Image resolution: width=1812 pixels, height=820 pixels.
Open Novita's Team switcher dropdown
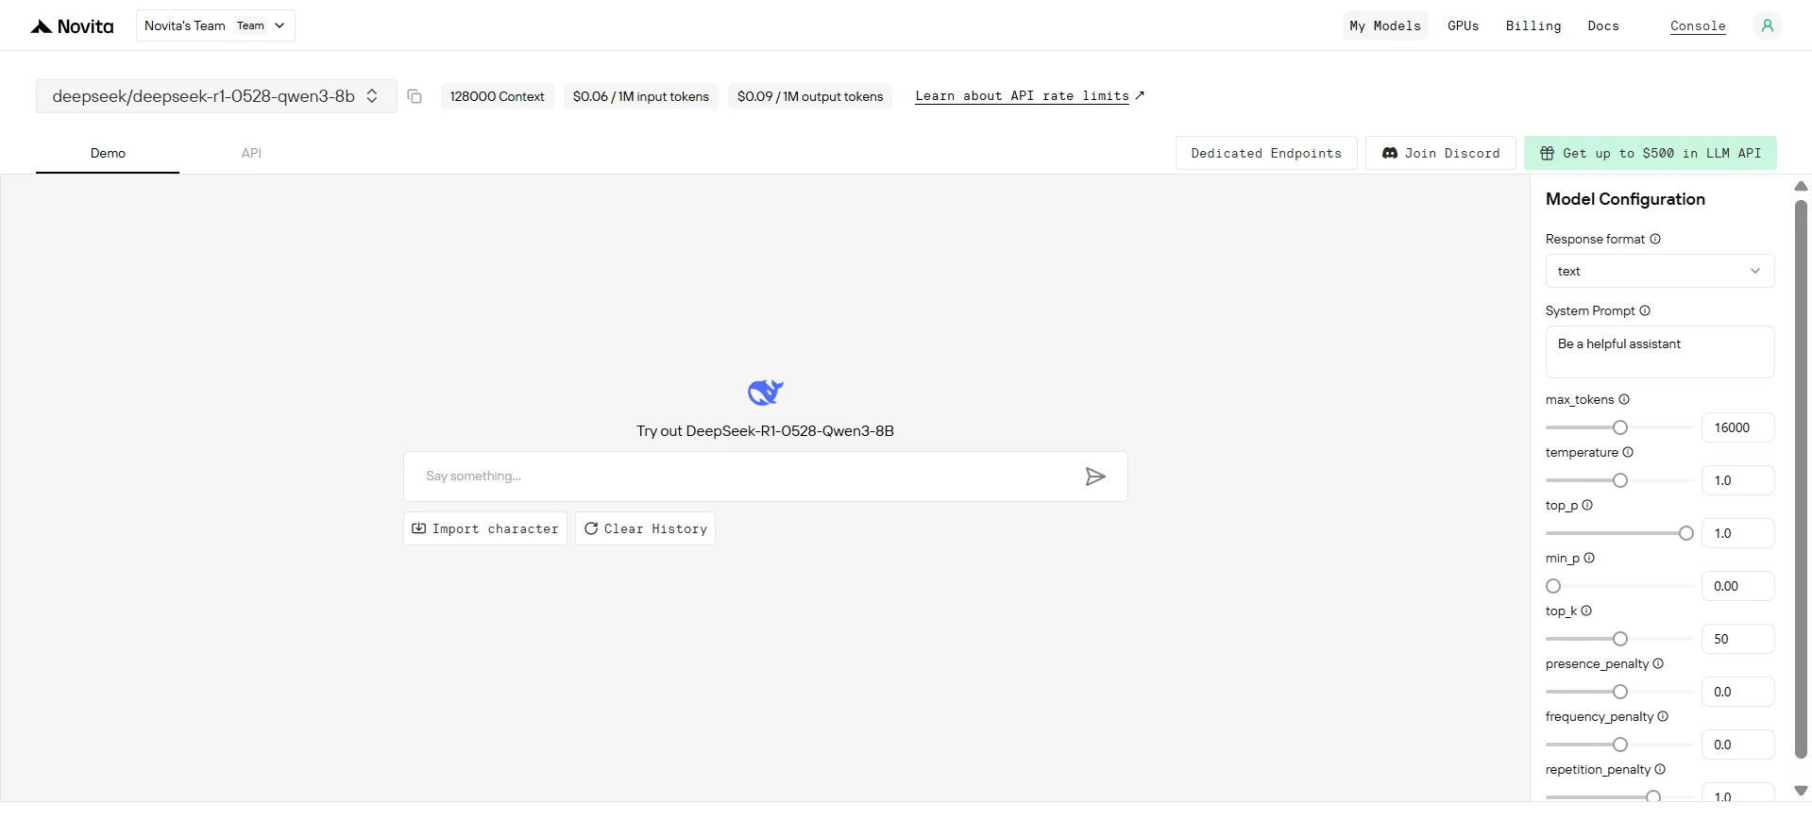coord(215,25)
